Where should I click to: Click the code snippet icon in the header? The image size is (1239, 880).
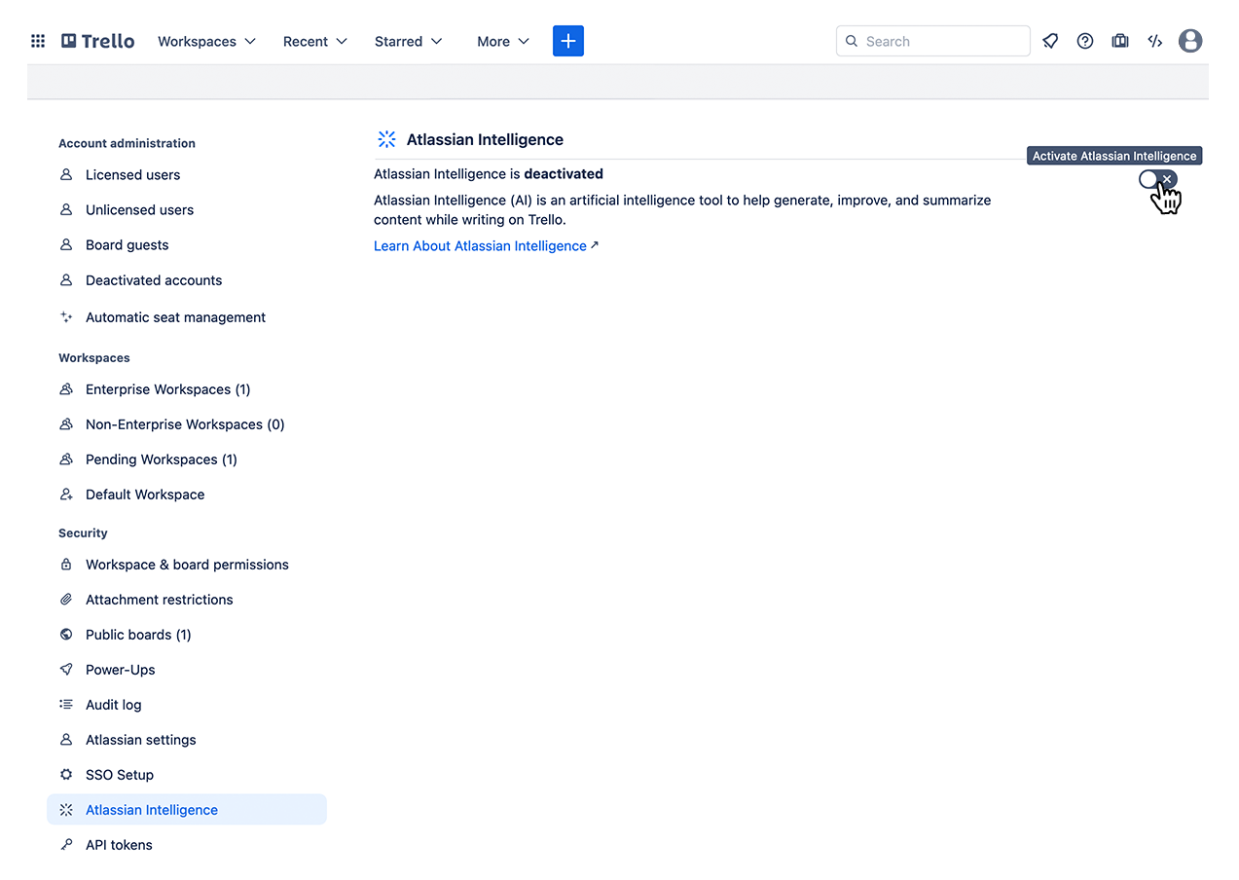pyautogui.click(x=1155, y=41)
